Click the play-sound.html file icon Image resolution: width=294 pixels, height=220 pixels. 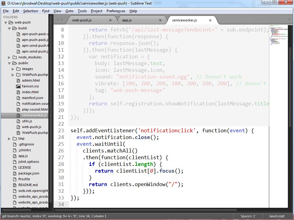(18, 109)
